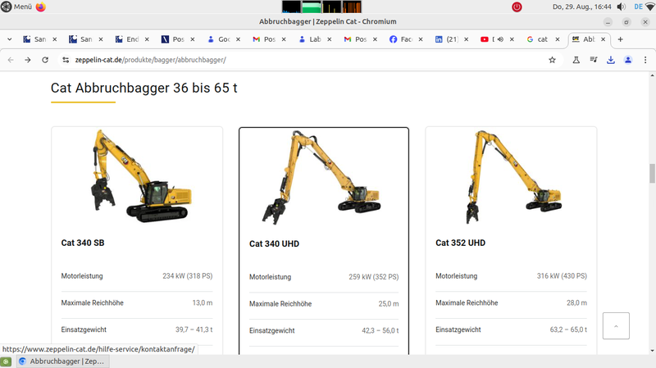This screenshot has width=656, height=368.
Task: Reload the current page
Action: [x=45, y=60]
